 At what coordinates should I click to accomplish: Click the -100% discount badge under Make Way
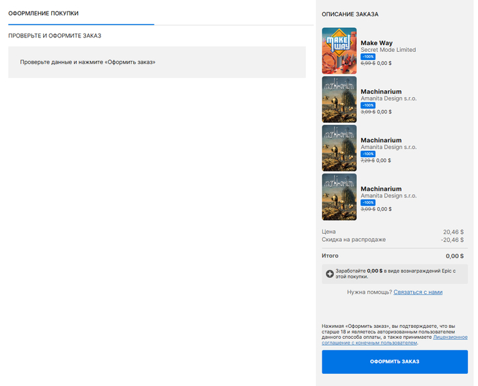pyautogui.click(x=367, y=57)
